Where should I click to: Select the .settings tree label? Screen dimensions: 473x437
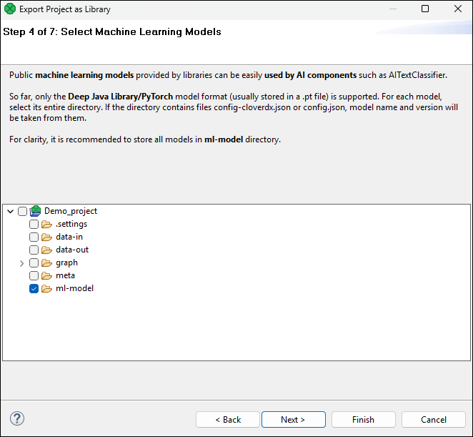coord(71,224)
